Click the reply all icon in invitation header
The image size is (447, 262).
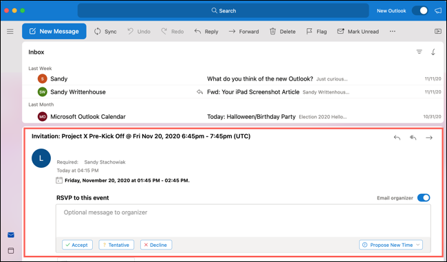[x=413, y=138]
